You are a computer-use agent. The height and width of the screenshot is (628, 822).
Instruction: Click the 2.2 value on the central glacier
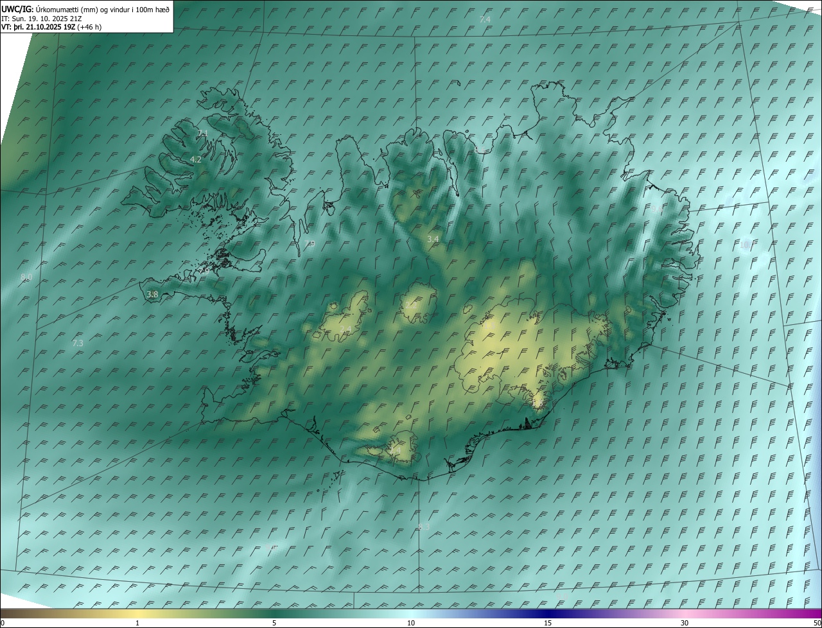pos(412,304)
